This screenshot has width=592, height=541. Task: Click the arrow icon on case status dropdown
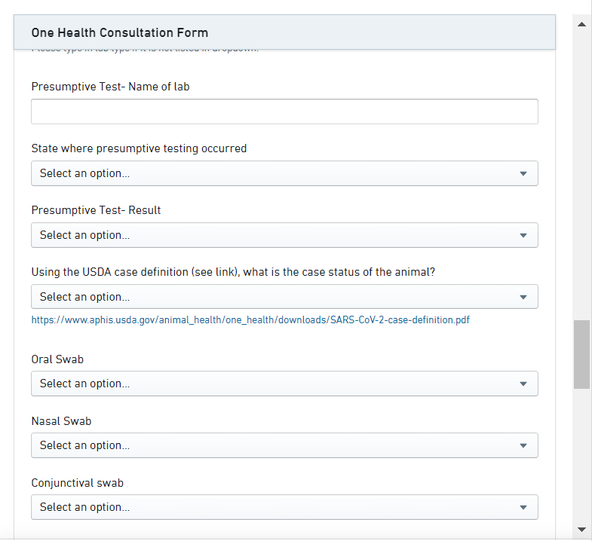coord(523,297)
